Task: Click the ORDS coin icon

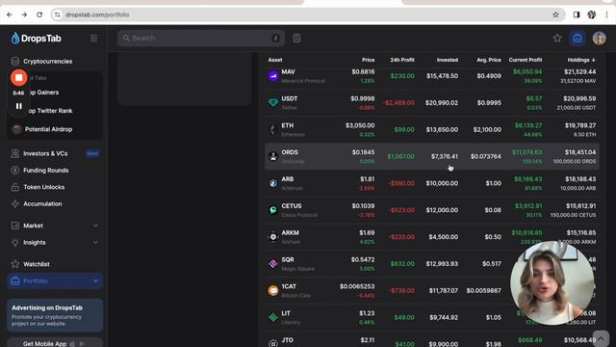Action: click(x=273, y=156)
